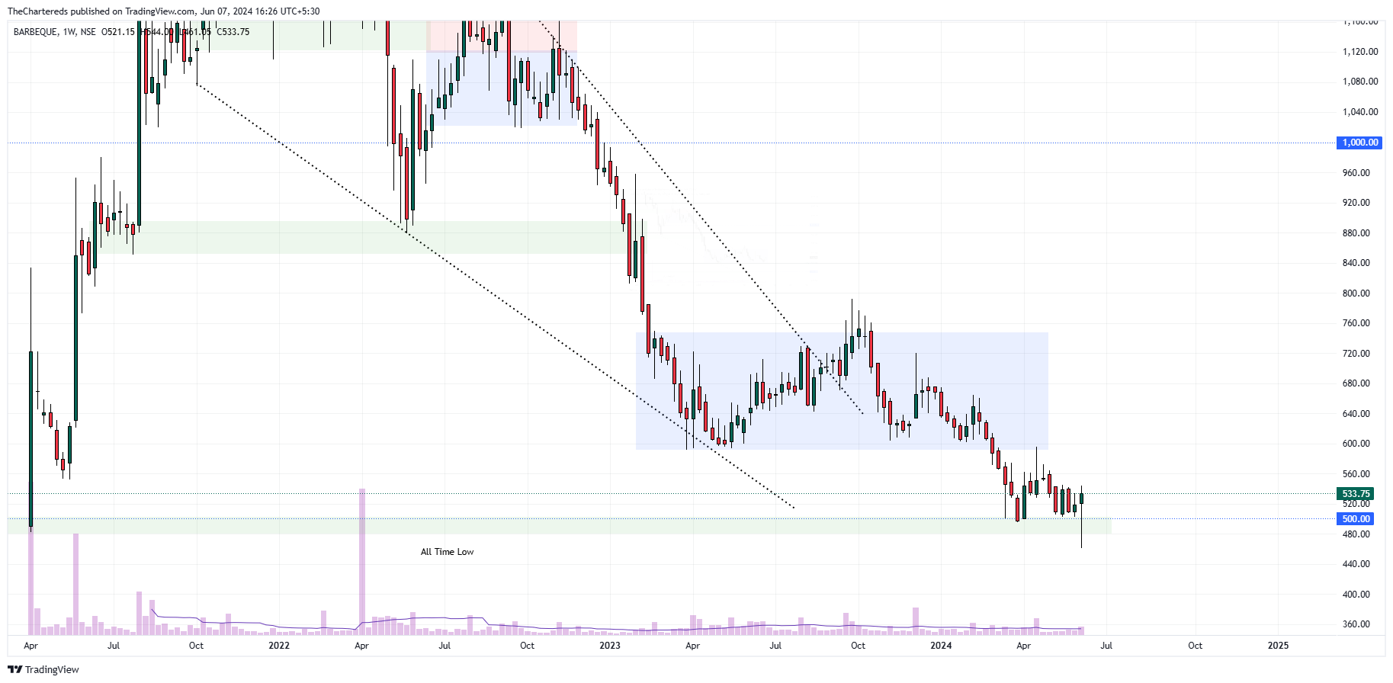1393x683 pixels.
Task: Click the 2024 label on time axis
Action: pyautogui.click(x=941, y=646)
